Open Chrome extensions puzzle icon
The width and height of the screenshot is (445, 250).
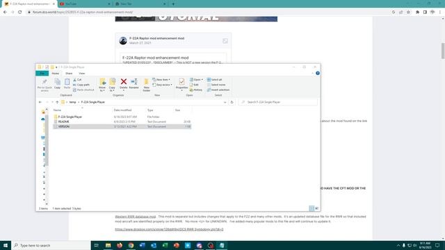point(417,12)
